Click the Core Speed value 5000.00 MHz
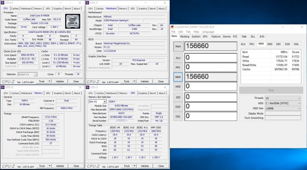The height and width of the screenshot is (170, 307). [x=28, y=55]
